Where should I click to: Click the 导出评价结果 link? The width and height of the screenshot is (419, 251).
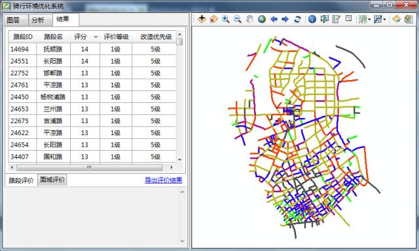click(x=164, y=180)
